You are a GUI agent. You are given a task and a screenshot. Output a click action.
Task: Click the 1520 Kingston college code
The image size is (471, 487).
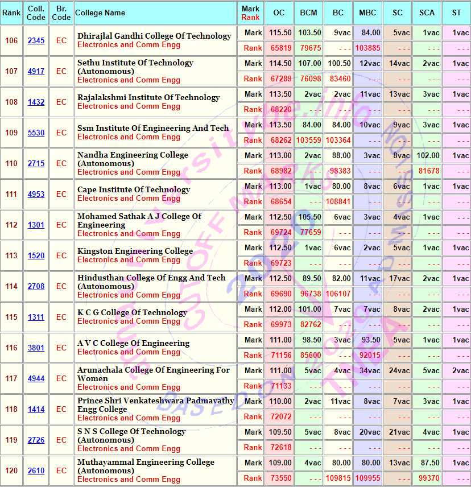click(36, 256)
